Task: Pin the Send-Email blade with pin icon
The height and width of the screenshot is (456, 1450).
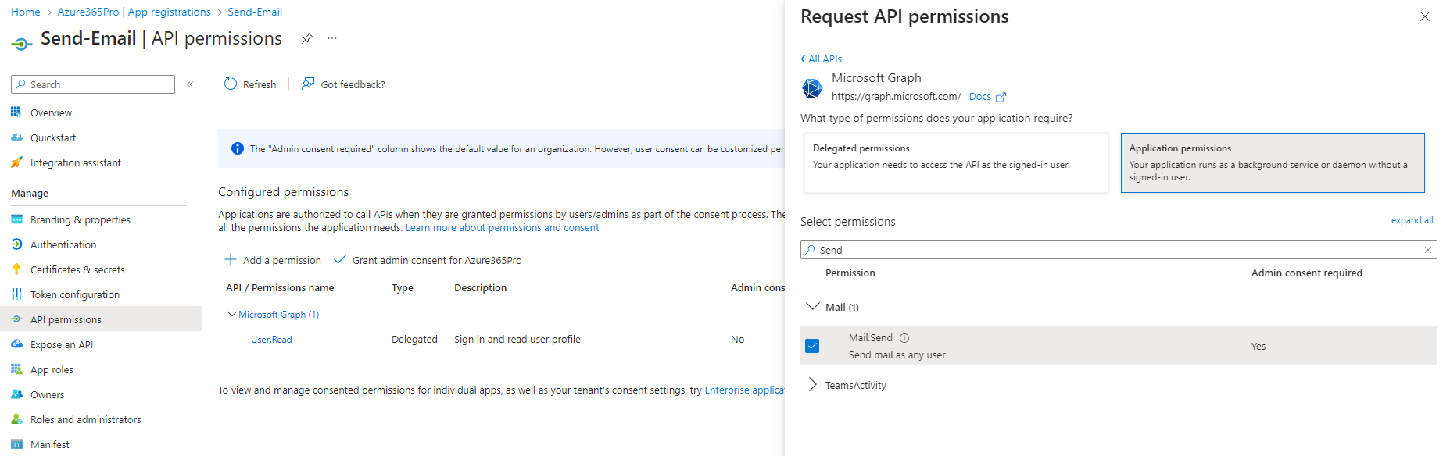Action: click(x=307, y=38)
